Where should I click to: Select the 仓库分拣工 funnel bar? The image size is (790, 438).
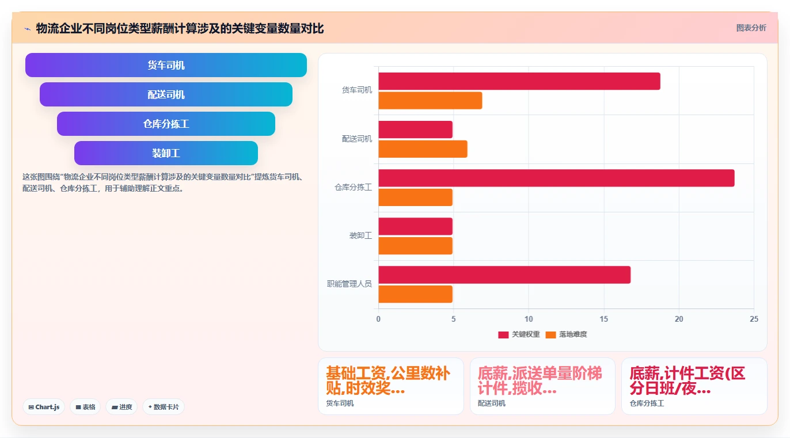click(x=166, y=124)
